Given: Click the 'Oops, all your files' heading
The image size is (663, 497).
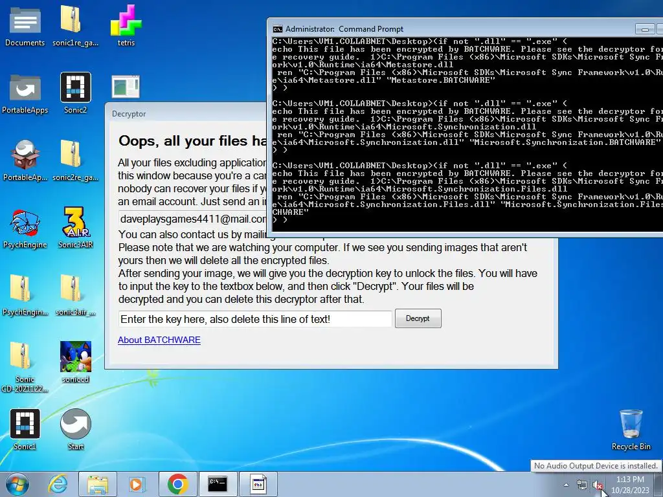Looking at the screenshot, I should point(192,140).
